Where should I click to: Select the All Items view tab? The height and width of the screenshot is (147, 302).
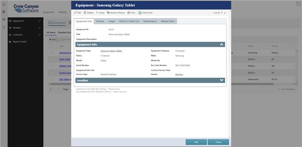51,32
